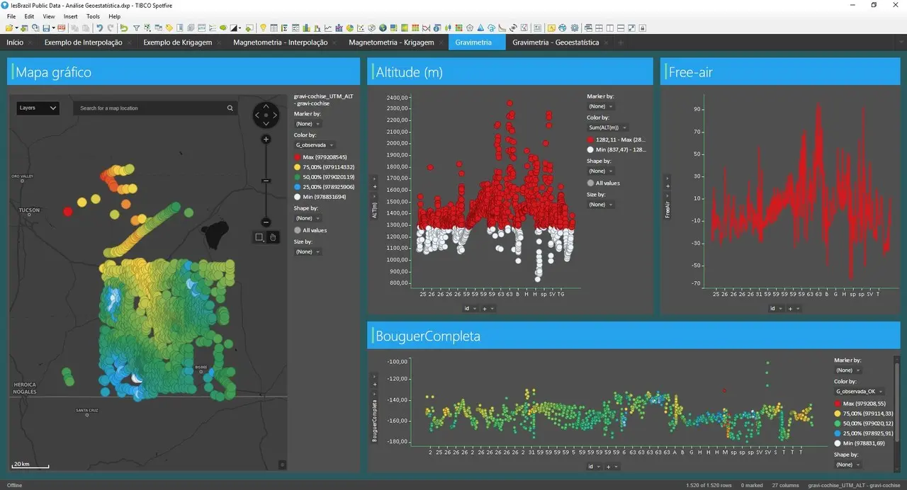This screenshot has width=907, height=490.
Task: Click the rectangle marking tool on the map
Action: pyautogui.click(x=259, y=237)
